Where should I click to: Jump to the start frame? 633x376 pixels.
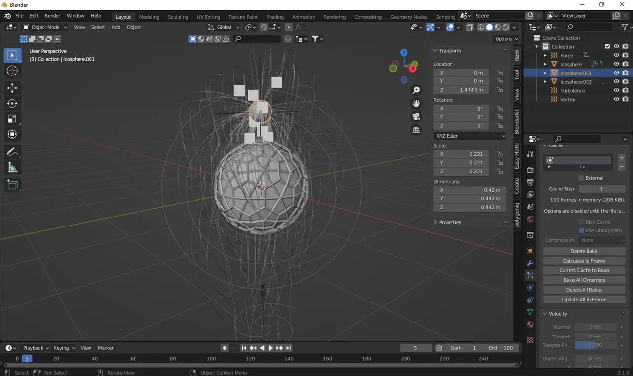coord(244,348)
